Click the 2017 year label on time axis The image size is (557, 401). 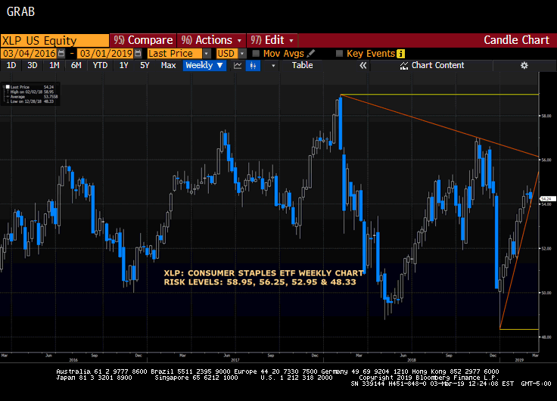point(235,360)
